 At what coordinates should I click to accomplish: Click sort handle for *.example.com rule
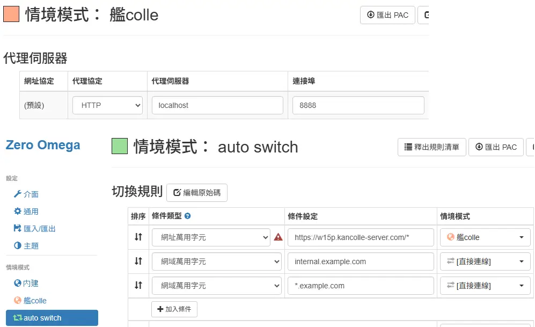138,286
